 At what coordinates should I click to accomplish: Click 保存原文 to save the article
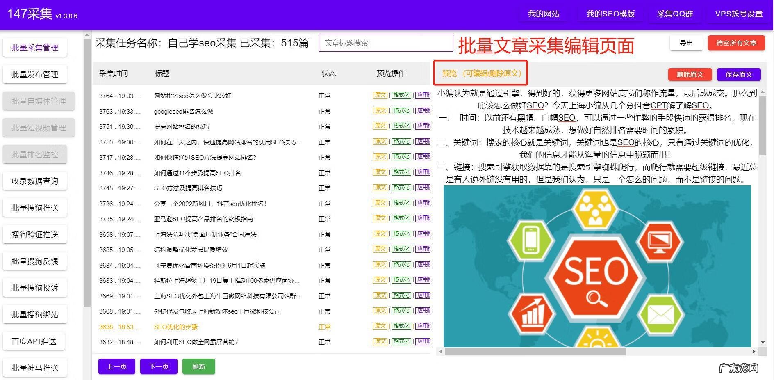[739, 74]
